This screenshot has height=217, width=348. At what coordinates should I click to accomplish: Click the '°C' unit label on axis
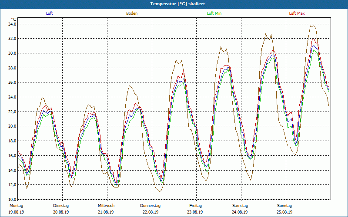pyautogui.click(x=14, y=20)
